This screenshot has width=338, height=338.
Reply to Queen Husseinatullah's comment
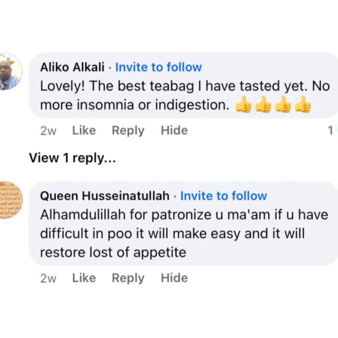tap(128, 278)
